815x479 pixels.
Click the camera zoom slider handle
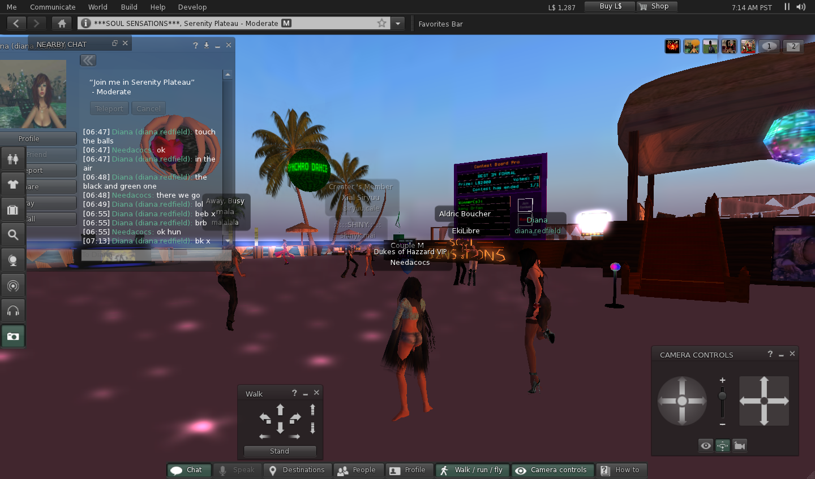[x=722, y=396]
